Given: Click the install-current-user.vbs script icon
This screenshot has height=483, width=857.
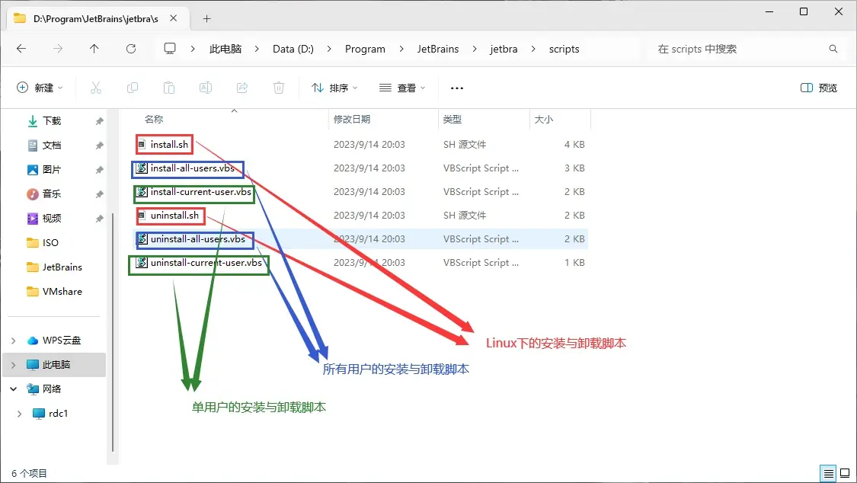Looking at the screenshot, I should point(142,192).
